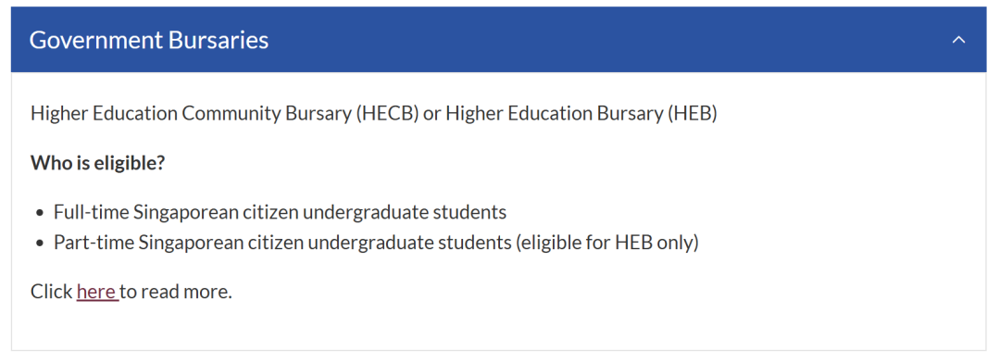Click the "to read more." text
The width and height of the screenshot is (1000, 362).
[176, 292]
